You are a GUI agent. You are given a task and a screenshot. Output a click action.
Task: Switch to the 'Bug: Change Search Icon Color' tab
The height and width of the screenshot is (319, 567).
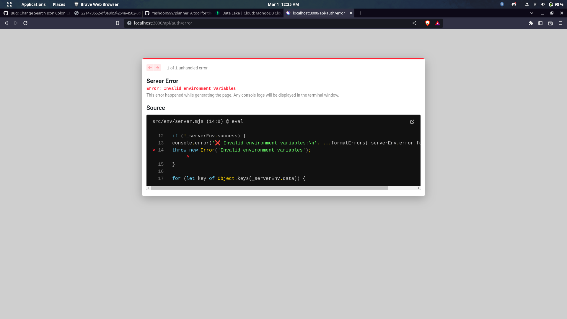37,13
